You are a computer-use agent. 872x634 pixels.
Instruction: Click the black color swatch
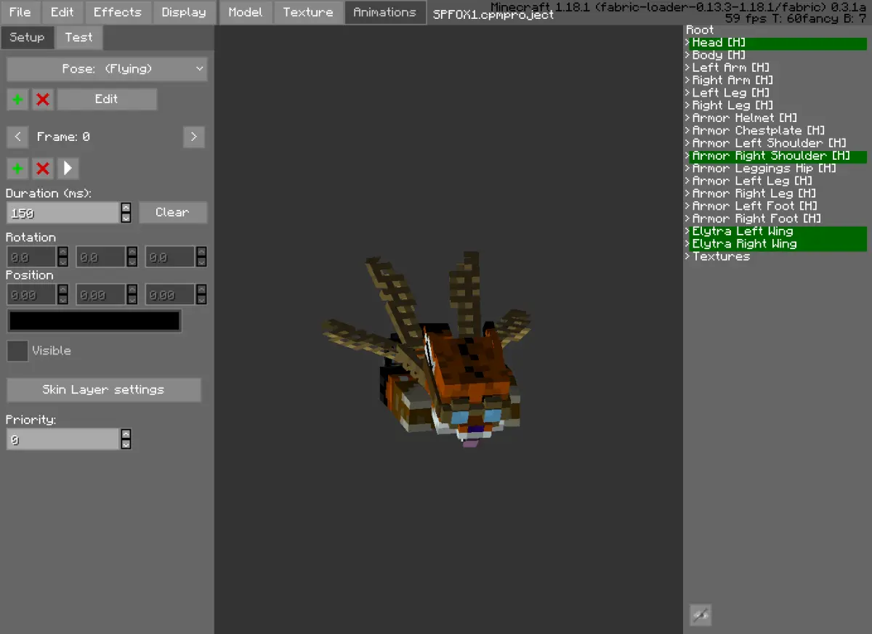click(x=94, y=321)
